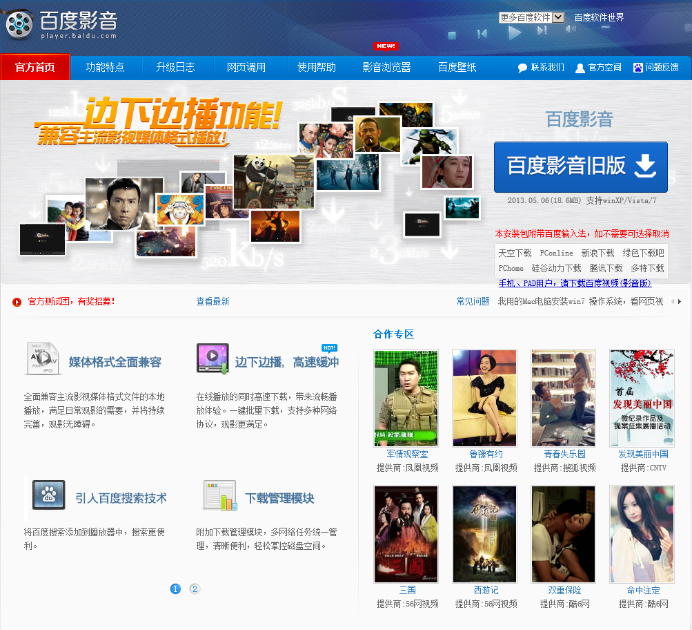692x630 pixels.
Task: Open the 更多百度软件 dropdown
Action: pos(532,17)
